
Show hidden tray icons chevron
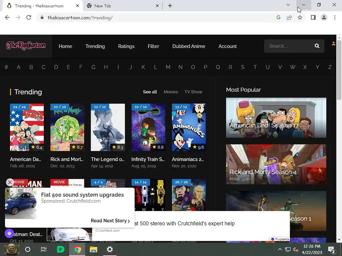point(280,249)
